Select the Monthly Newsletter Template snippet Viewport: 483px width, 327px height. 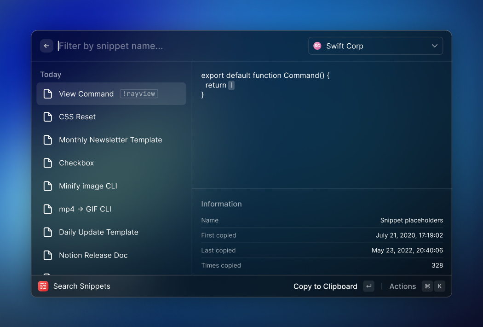click(x=110, y=140)
